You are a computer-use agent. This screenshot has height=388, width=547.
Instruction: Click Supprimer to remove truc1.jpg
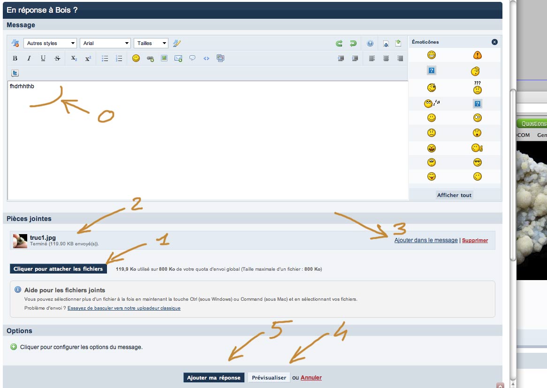[x=475, y=240]
